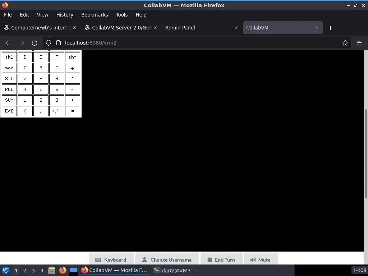
Task: Open the Bookmarks menu
Action: click(95, 15)
